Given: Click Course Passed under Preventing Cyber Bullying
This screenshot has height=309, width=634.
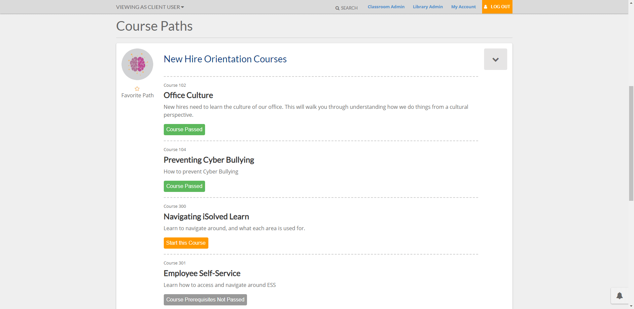Looking at the screenshot, I should point(184,186).
